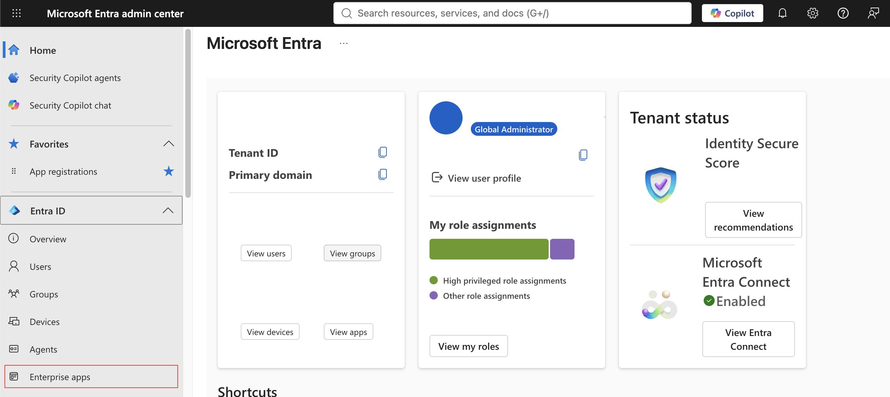The image size is (890, 397).
Task: Click the Overview info icon
Action: click(x=13, y=238)
